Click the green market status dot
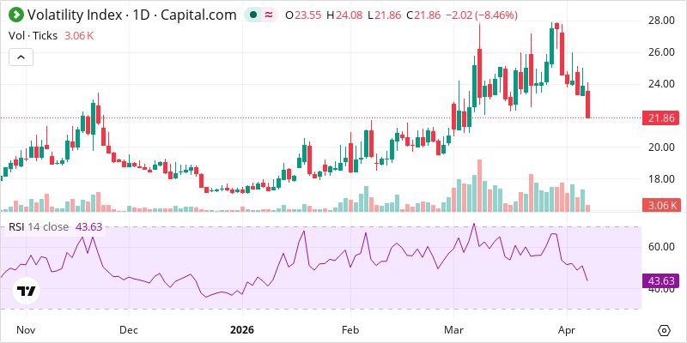The image size is (687, 343). click(252, 15)
